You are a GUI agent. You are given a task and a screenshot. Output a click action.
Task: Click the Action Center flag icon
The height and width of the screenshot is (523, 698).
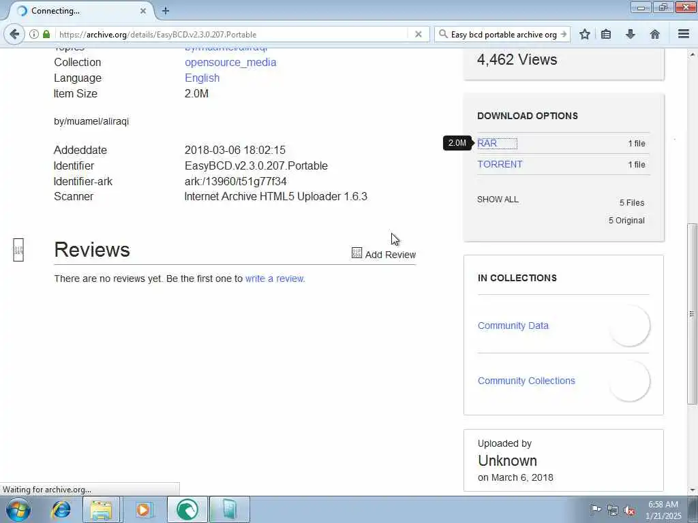[595, 509]
